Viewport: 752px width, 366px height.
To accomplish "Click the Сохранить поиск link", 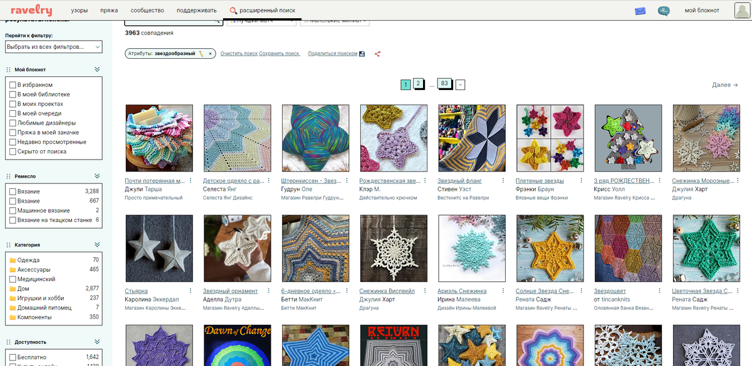I will pyautogui.click(x=279, y=54).
